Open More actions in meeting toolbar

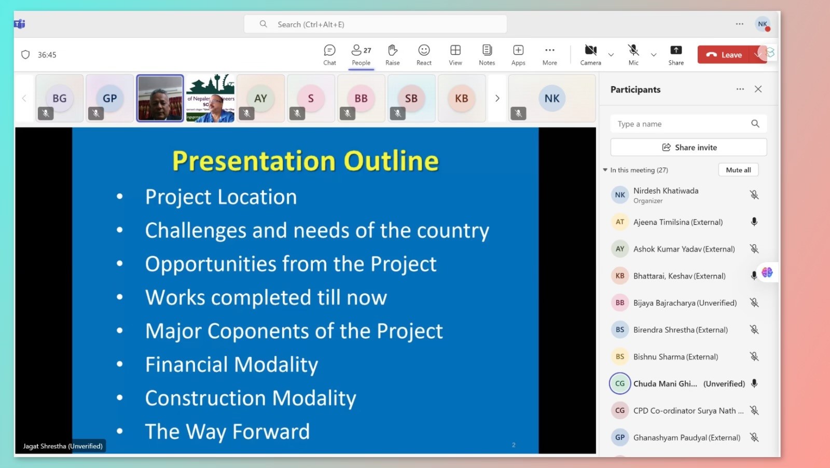[550, 54]
